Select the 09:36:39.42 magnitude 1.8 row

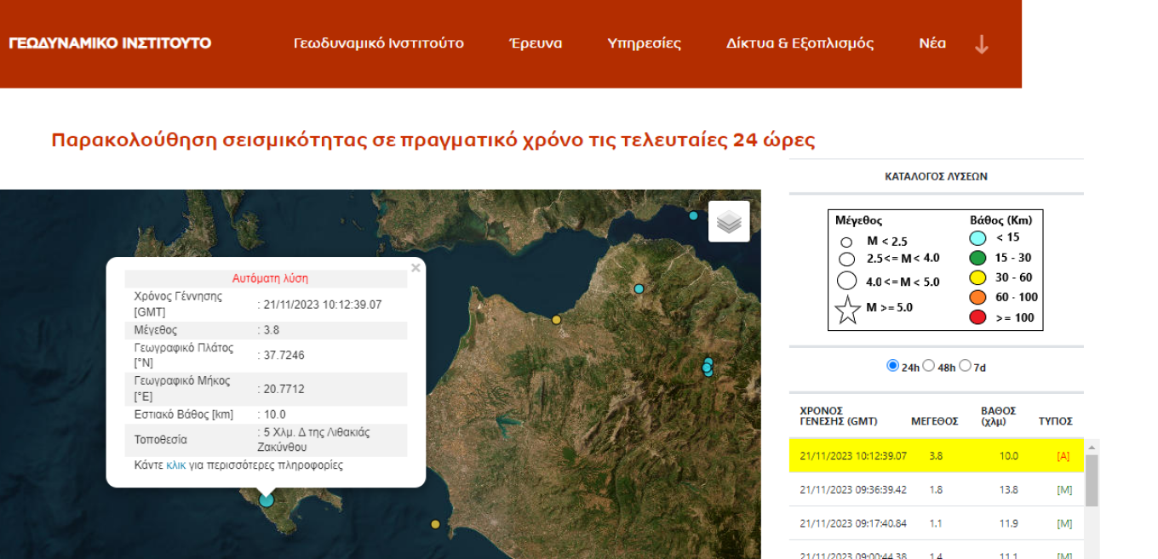point(936,490)
